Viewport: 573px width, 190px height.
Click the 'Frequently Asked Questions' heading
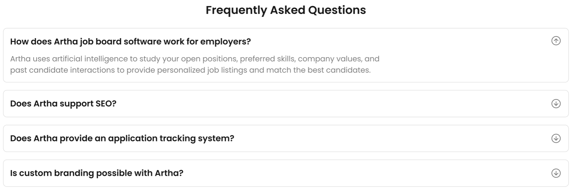[x=285, y=10]
